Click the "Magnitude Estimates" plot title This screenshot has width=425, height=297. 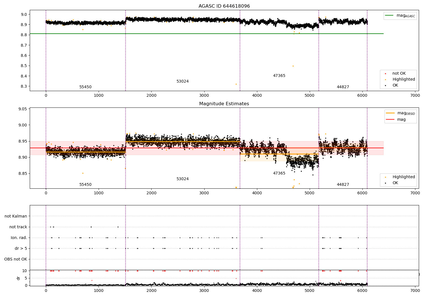pos(224,104)
